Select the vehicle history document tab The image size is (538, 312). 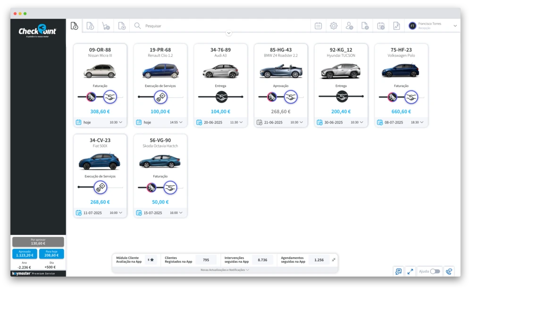point(75,26)
